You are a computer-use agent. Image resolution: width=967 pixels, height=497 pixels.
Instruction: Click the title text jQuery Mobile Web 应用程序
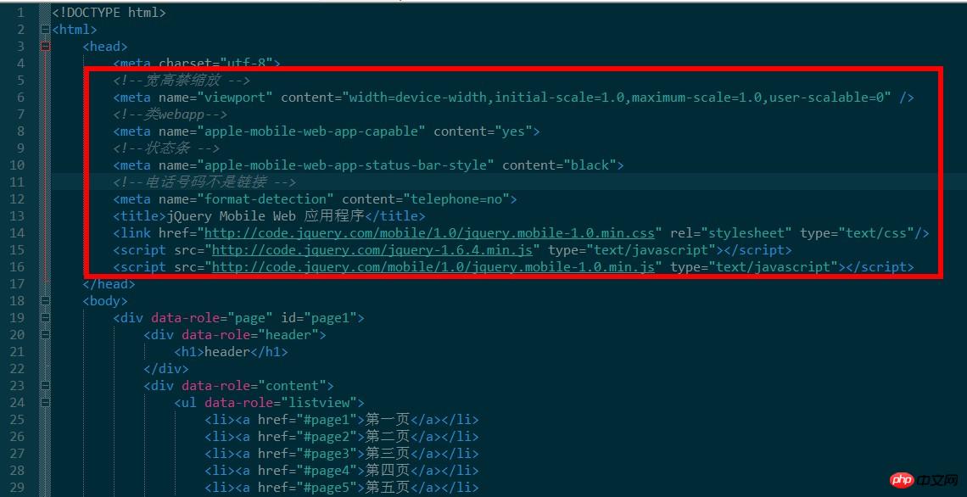pos(266,215)
